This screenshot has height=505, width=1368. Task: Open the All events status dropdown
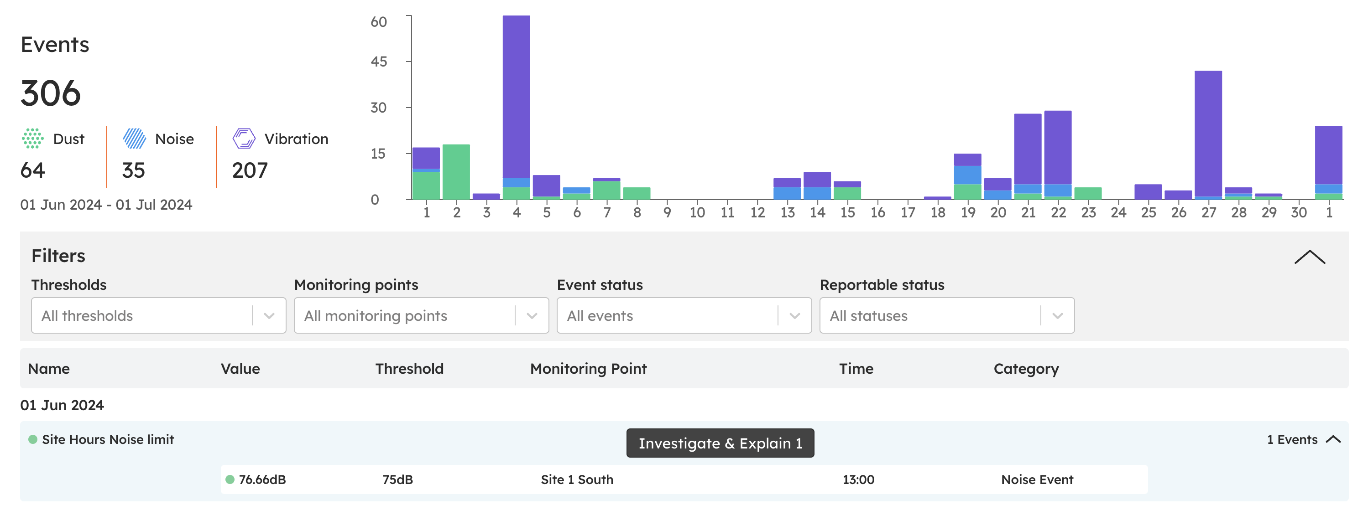click(x=684, y=315)
